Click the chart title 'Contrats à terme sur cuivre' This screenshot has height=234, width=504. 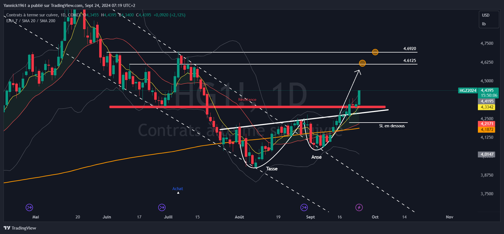point(33,15)
